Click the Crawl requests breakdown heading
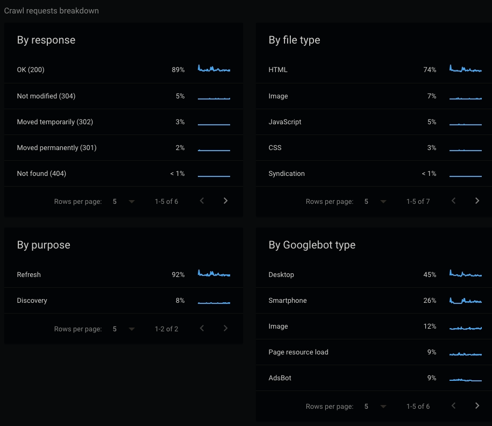 51,10
